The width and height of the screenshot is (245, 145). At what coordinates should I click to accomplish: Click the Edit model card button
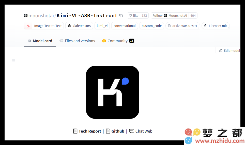pos(229,51)
